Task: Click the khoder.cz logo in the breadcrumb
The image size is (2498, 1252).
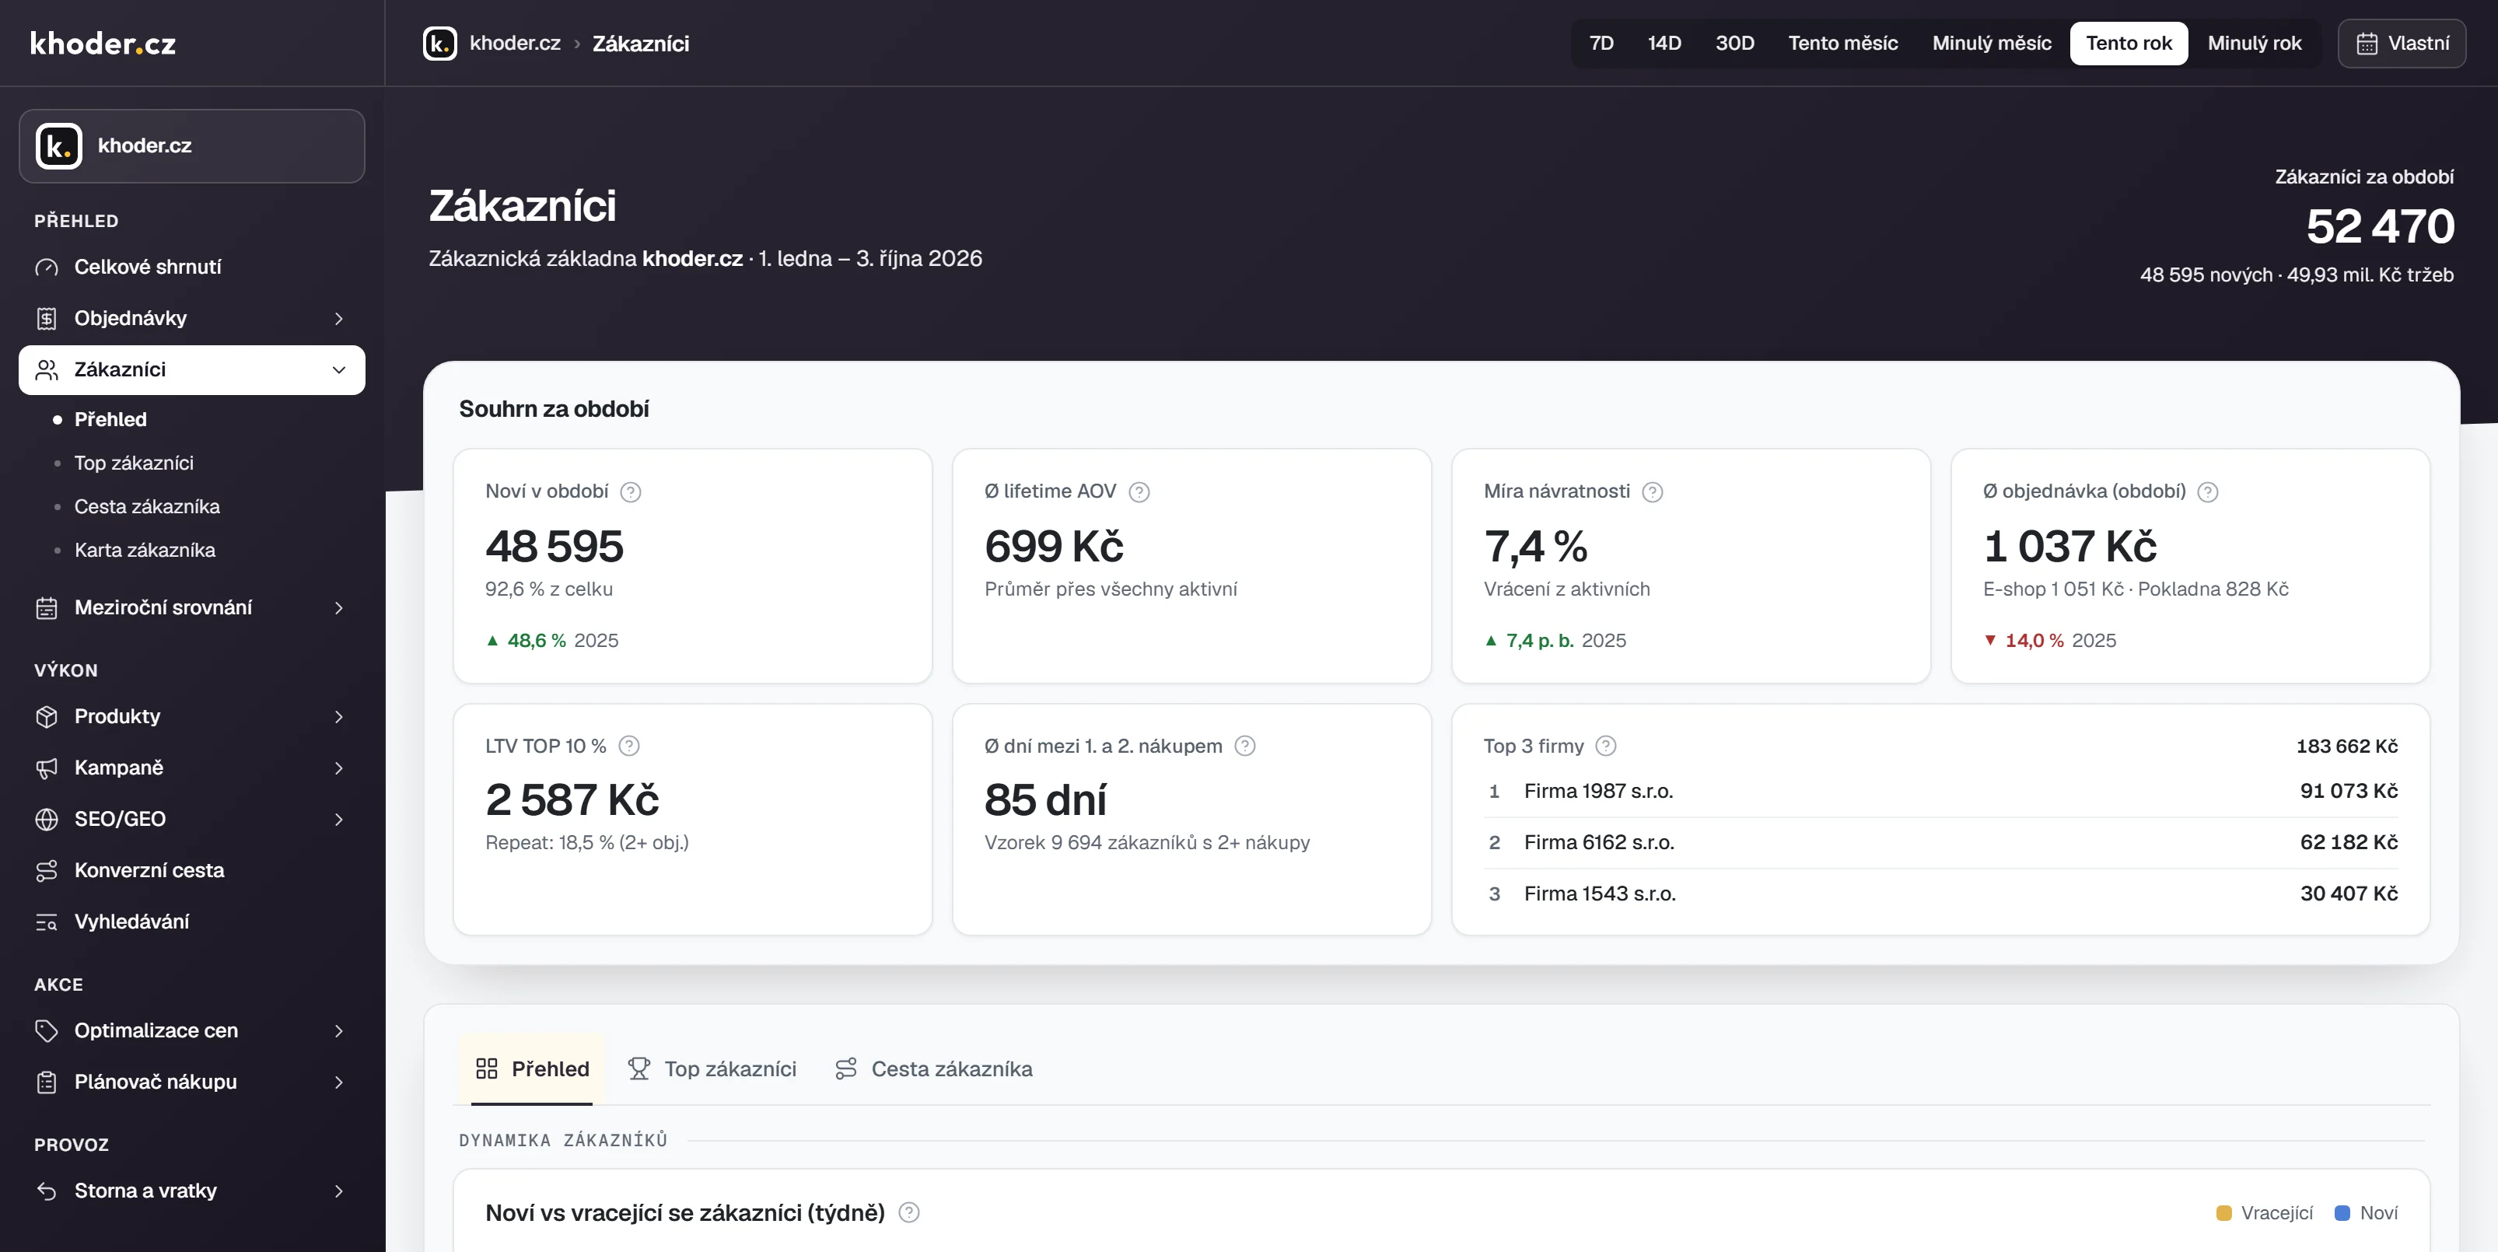Action: tap(439, 44)
